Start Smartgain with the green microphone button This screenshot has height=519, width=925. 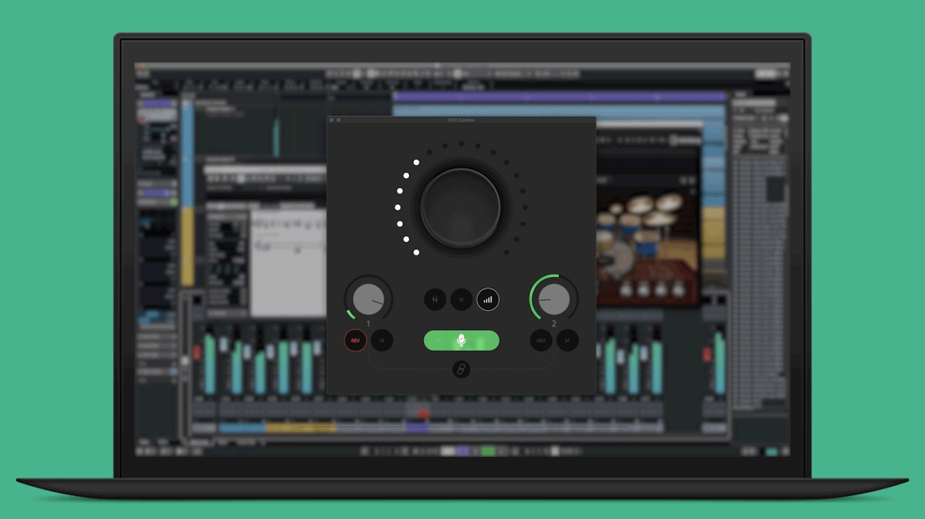click(461, 341)
